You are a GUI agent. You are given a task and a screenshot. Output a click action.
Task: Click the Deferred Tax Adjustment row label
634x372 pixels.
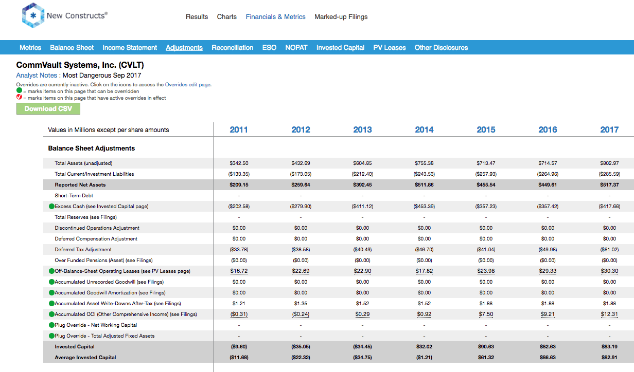click(83, 250)
